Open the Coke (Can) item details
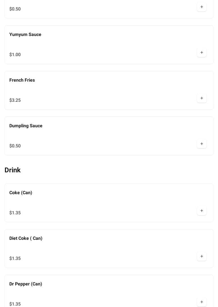Screen dimensions: 218x307 pyautogui.click(x=21, y=193)
